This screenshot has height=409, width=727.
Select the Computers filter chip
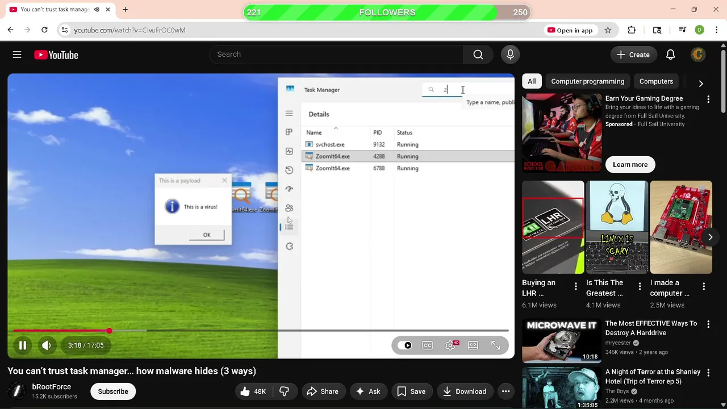tap(656, 81)
